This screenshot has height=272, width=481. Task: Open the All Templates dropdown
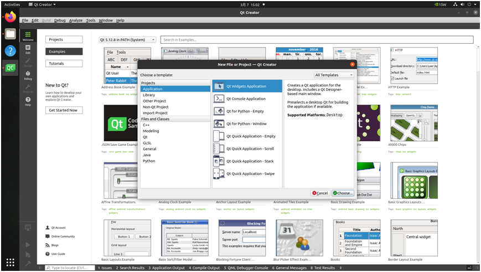(x=333, y=75)
